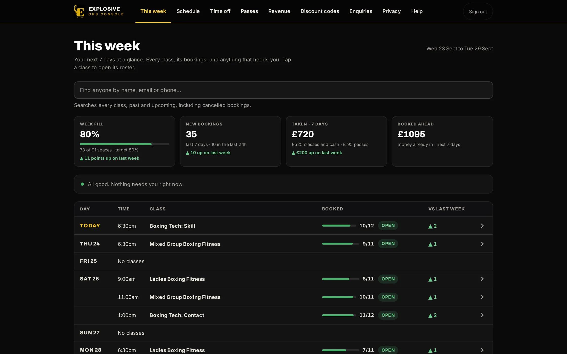Click up-arrow trend for 9:00am Ladies Boxing

(x=432, y=279)
